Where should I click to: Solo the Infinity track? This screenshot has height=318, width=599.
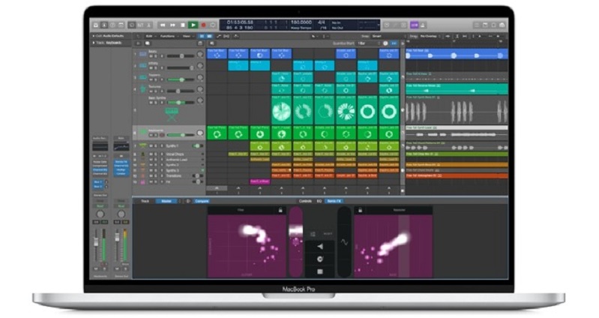(156, 68)
